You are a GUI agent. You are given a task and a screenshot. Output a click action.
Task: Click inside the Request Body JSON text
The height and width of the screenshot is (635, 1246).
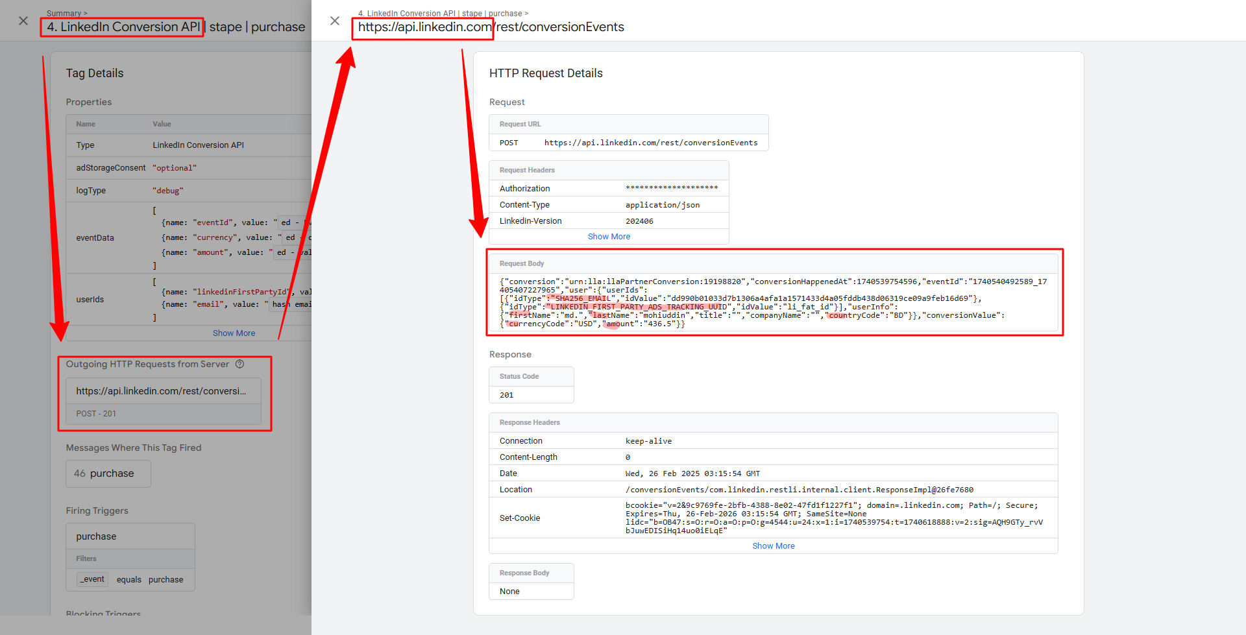772,302
